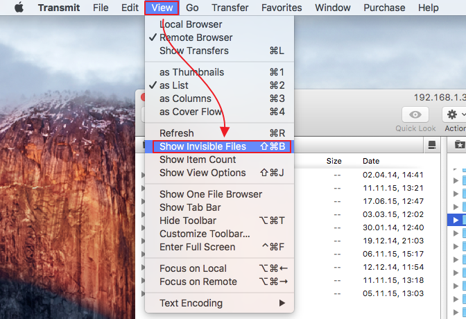The image size is (466, 319).
Task: Choose Focus on Remote
Action: point(219,282)
